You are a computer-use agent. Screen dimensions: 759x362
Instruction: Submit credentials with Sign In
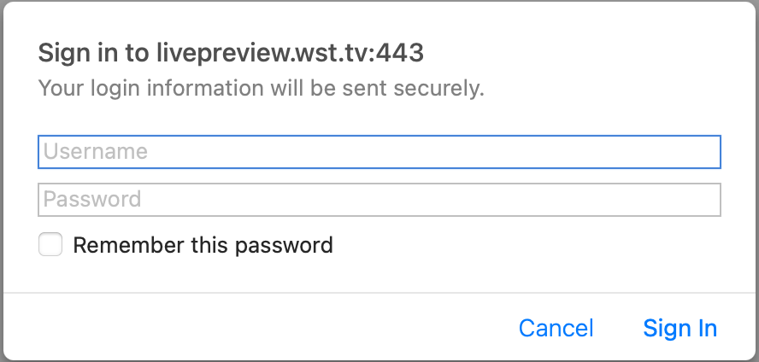680,328
